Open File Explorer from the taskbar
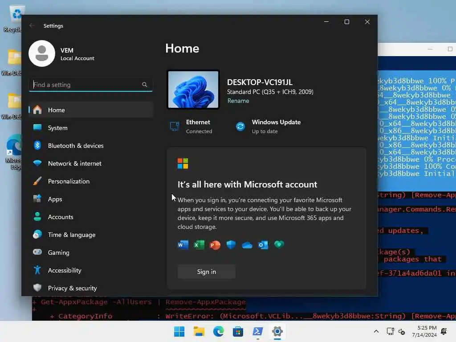456x342 pixels. [199, 331]
